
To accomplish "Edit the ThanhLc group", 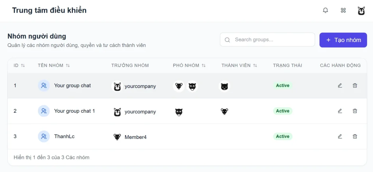I will [x=340, y=136].
